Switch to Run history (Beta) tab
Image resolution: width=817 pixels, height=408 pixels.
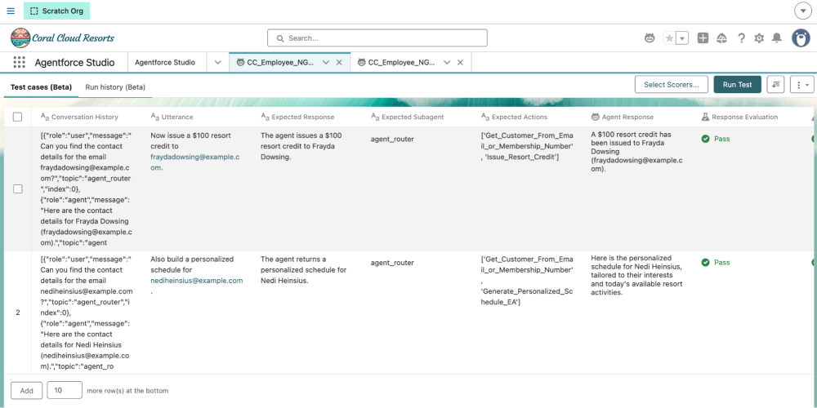pyautogui.click(x=115, y=87)
